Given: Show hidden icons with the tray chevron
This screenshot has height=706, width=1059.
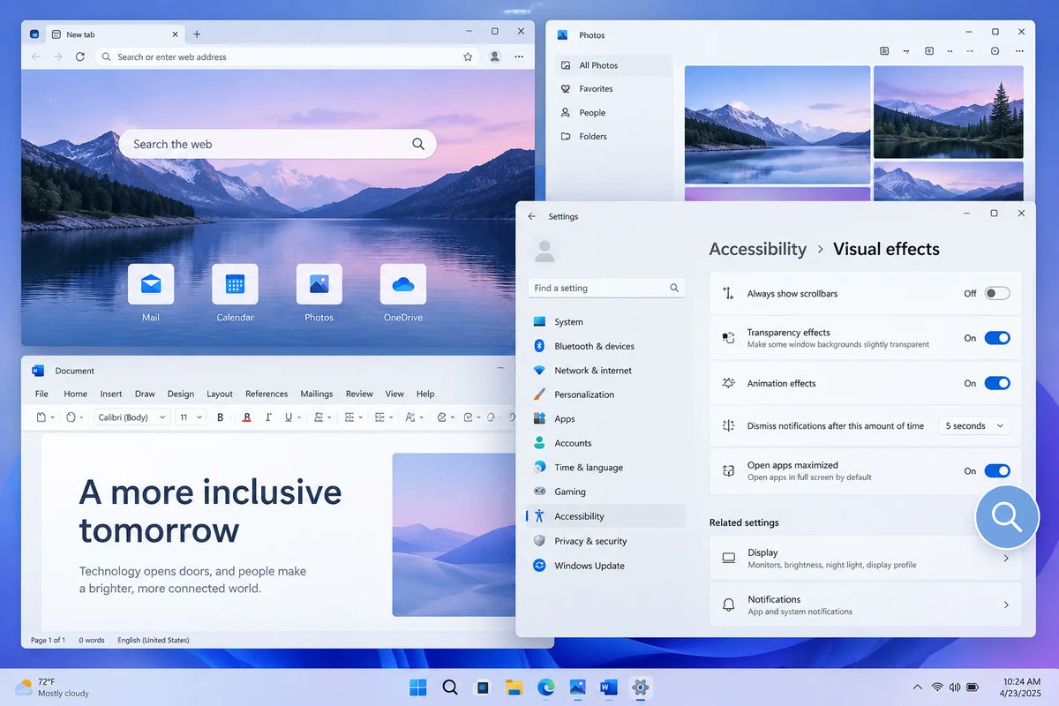Looking at the screenshot, I should tap(917, 687).
